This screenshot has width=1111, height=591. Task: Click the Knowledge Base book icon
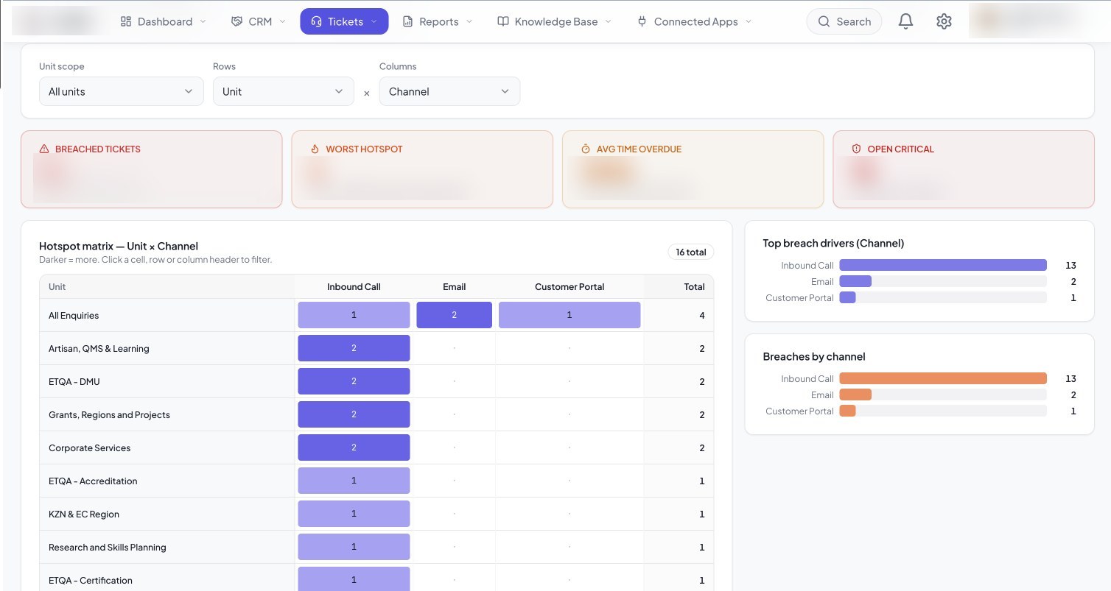click(503, 21)
